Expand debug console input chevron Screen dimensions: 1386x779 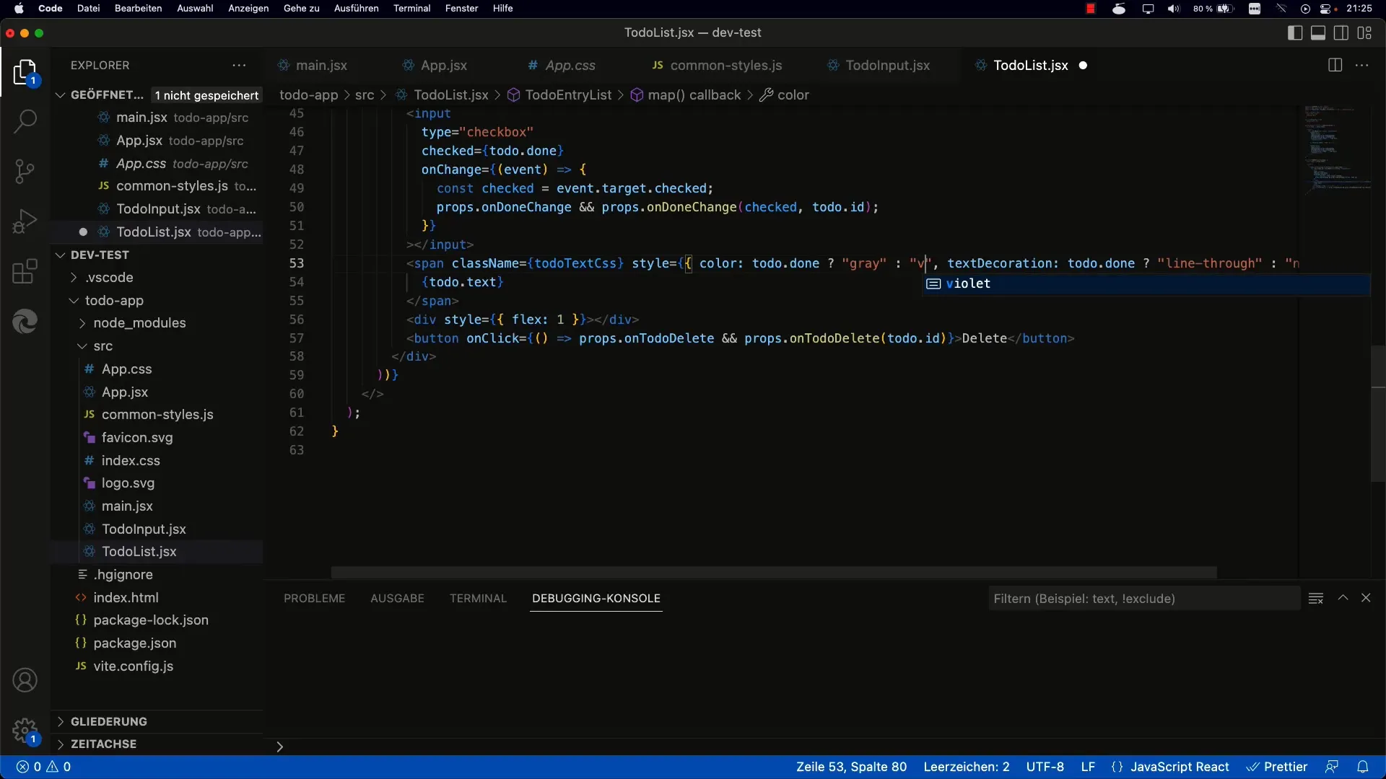[279, 747]
